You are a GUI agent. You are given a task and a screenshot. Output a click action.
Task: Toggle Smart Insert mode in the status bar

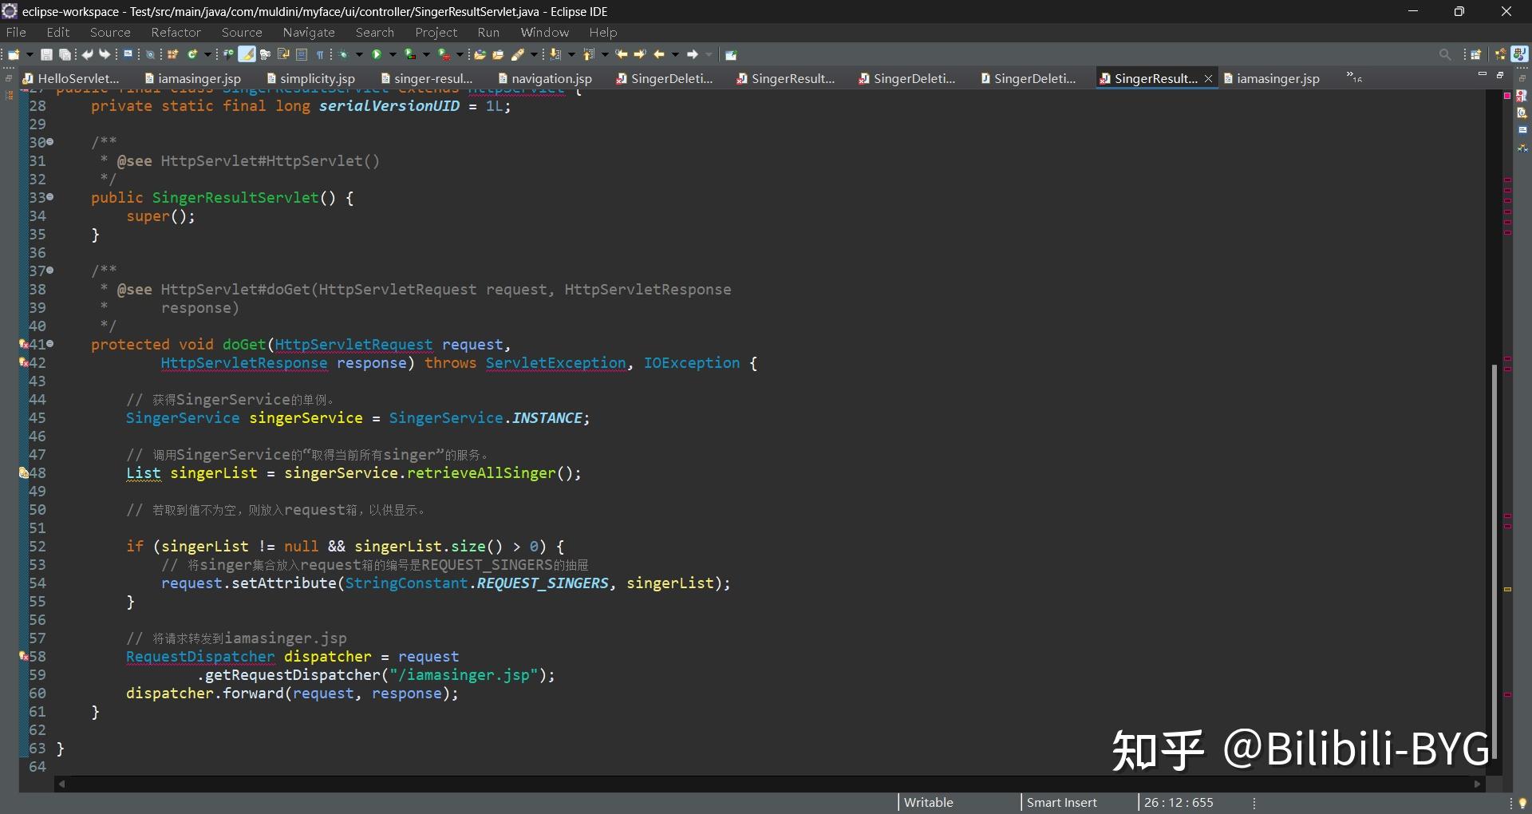click(1062, 802)
